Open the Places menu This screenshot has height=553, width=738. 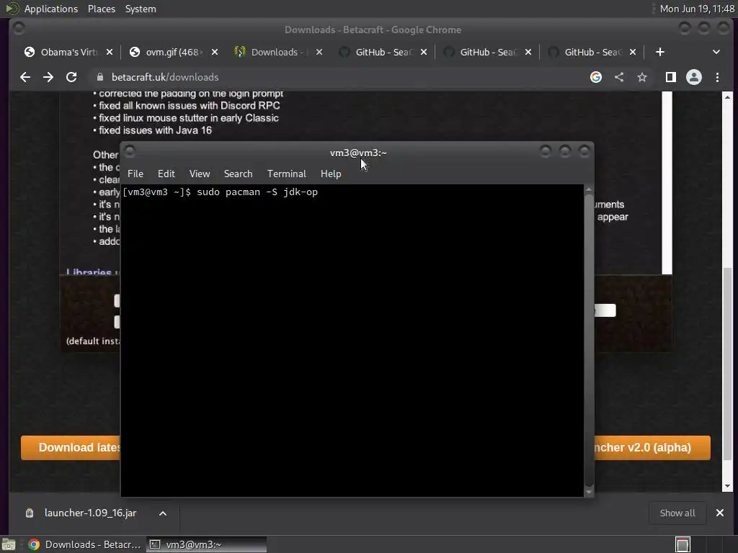tap(101, 9)
